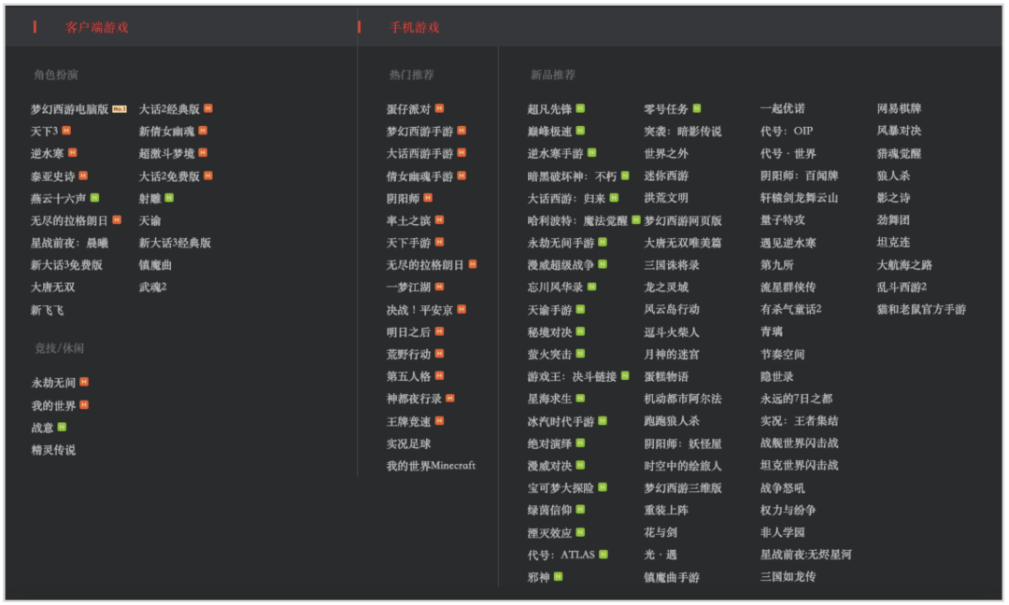The height and width of the screenshot is (605, 1009).
Task: Open the 武魂2 game link
Action: point(153,287)
